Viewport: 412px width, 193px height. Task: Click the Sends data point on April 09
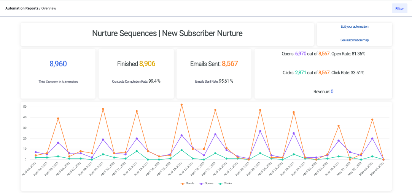(x=103, y=109)
